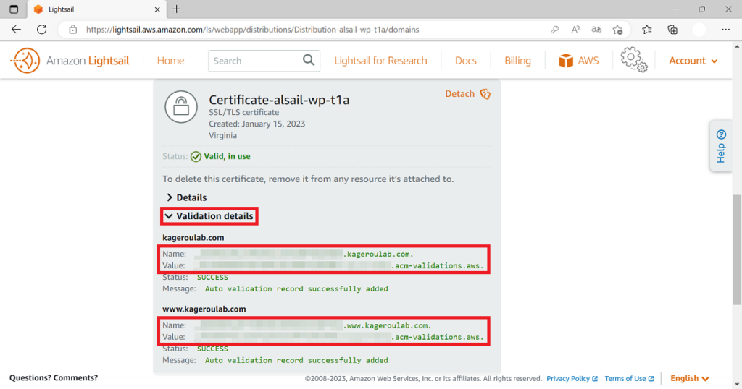Change language from English dropdown
This screenshot has width=742, height=389.
click(690, 378)
